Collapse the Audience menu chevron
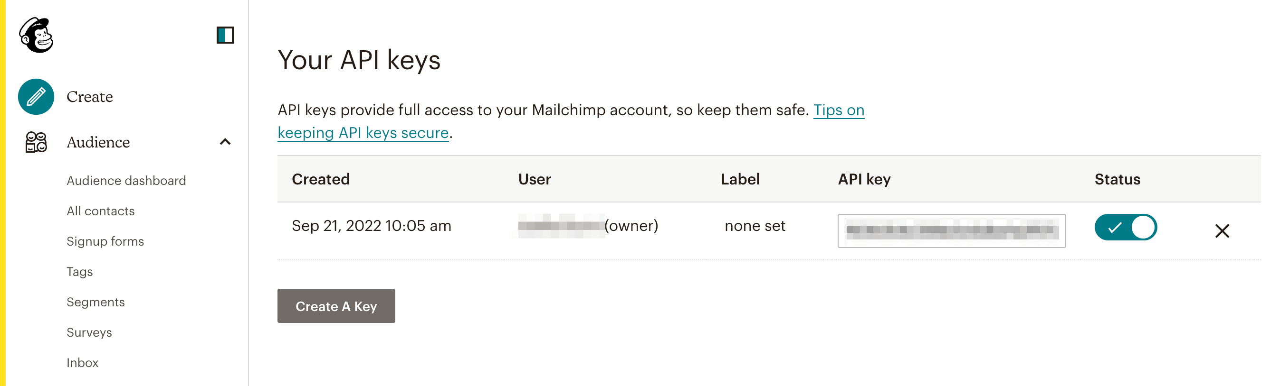Image resolution: width=1280 pixels, height=386 pixels. [x=225, y=142]
